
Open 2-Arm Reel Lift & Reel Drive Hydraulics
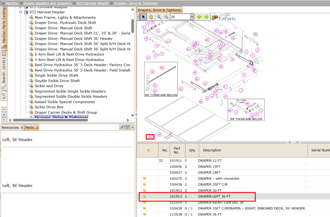tap(69, 54)
